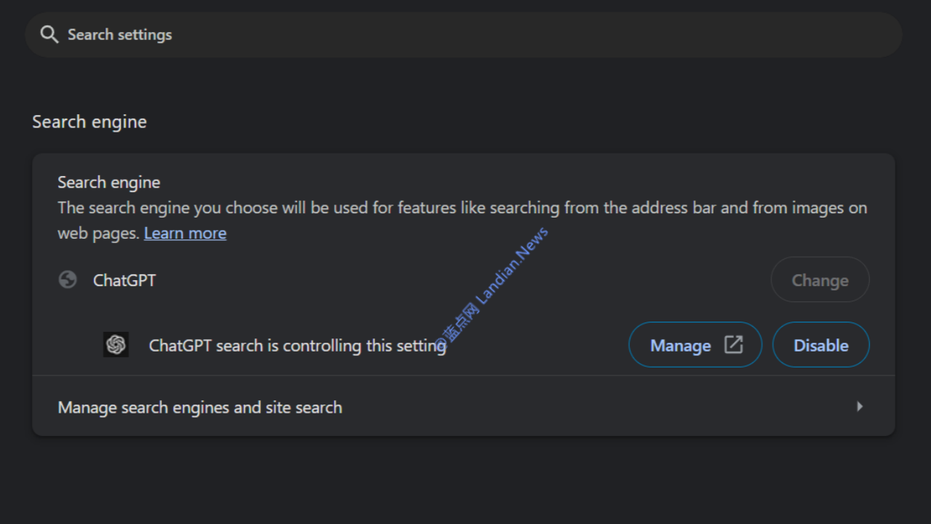
Task: Click the ChatGPT logo extension icon
Action: coord(116,345)
